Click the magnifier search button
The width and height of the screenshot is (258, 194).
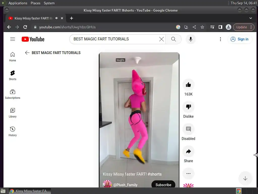[x=173, y=39]
